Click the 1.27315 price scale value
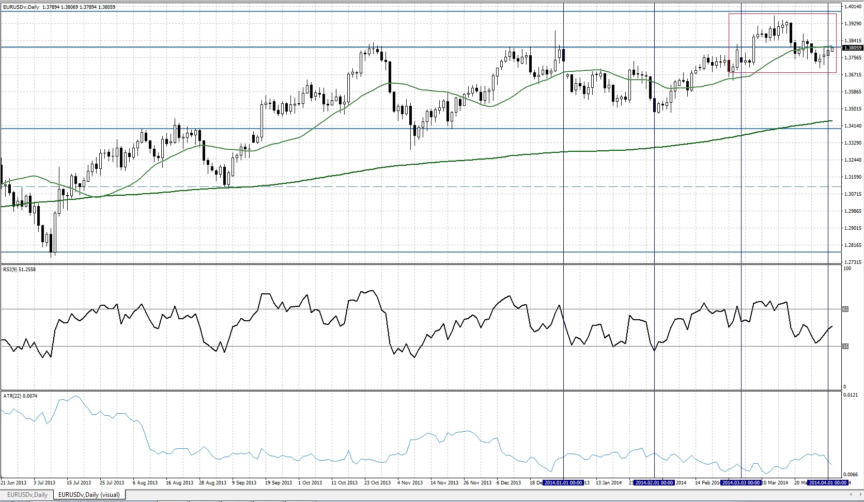Screen dimensions: 864x502 853,262
